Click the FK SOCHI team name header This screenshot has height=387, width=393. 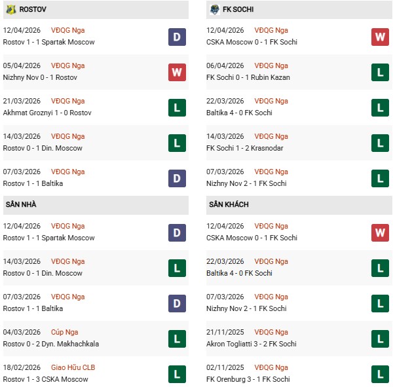(238, 10)
